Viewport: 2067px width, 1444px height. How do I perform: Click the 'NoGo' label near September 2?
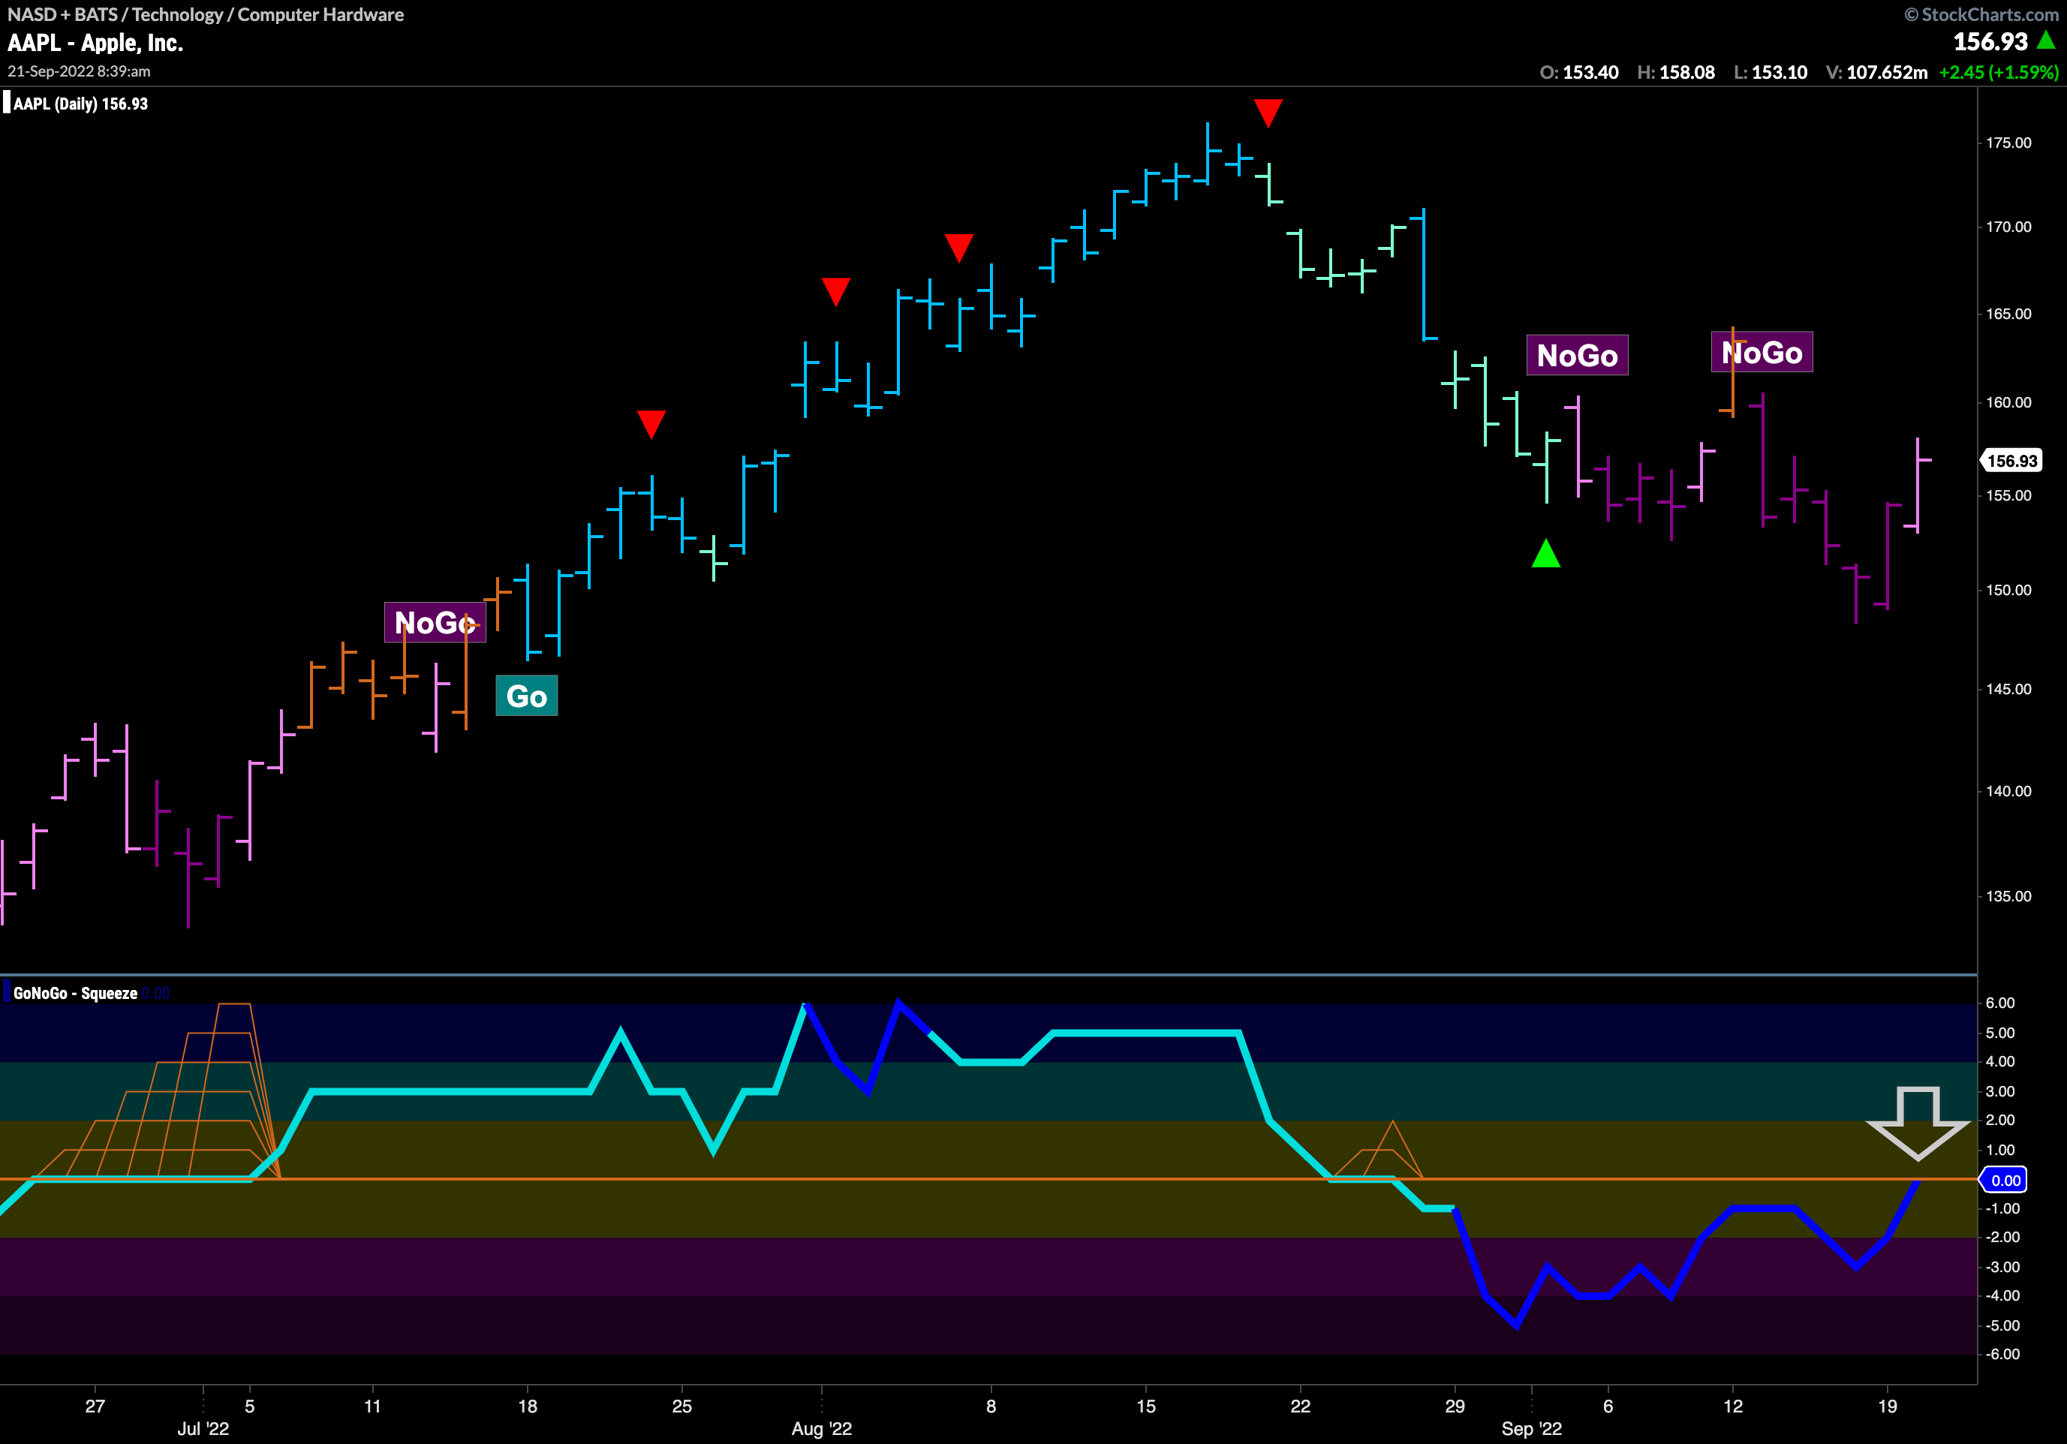[x=1577, y=355]
